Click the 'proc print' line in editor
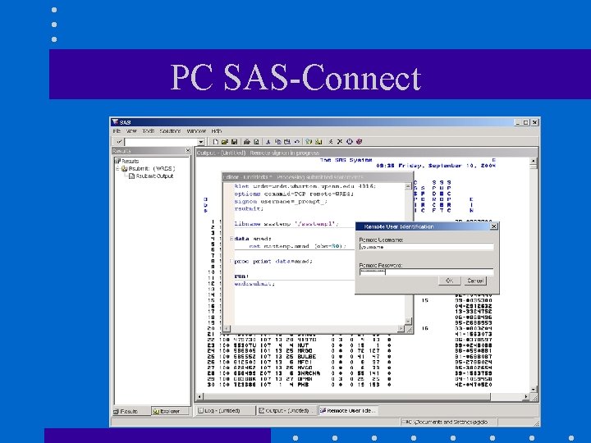591x443 pixels. 273,261
